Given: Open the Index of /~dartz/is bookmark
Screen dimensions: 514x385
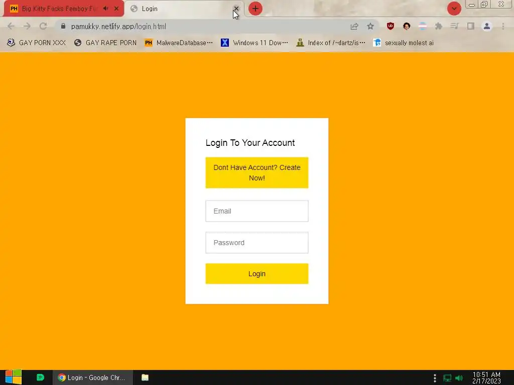Looking at the screenshot, I should tap(330, 43).
